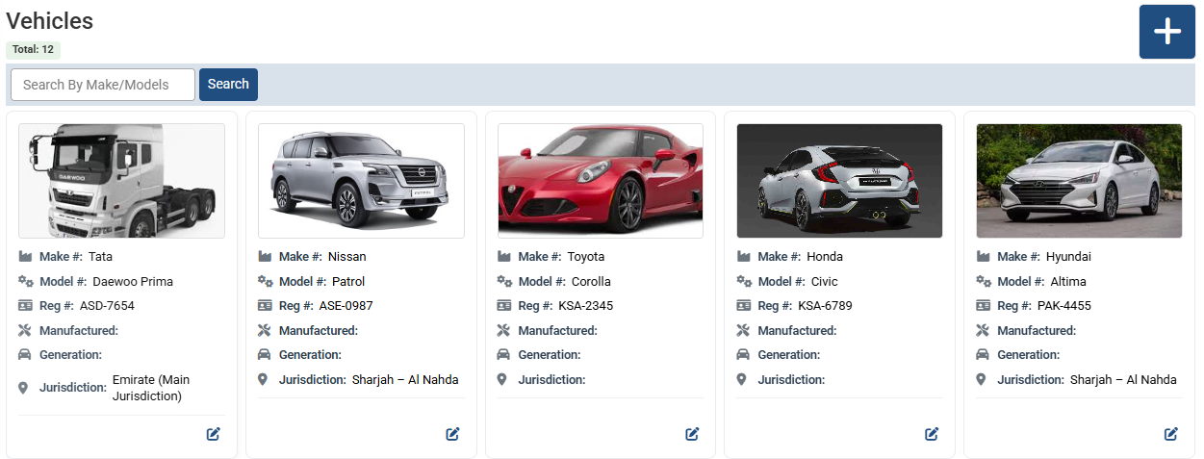The image size is (1204, 459).
Task: Click the Daewoo Prima model value
Action: coord(133,282)
